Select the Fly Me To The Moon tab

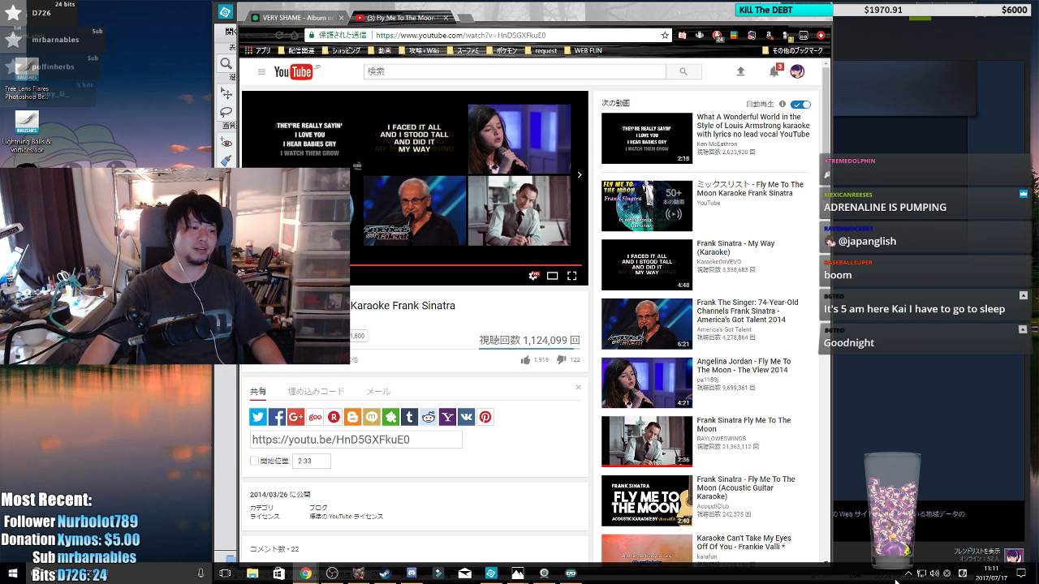[399, 18]
